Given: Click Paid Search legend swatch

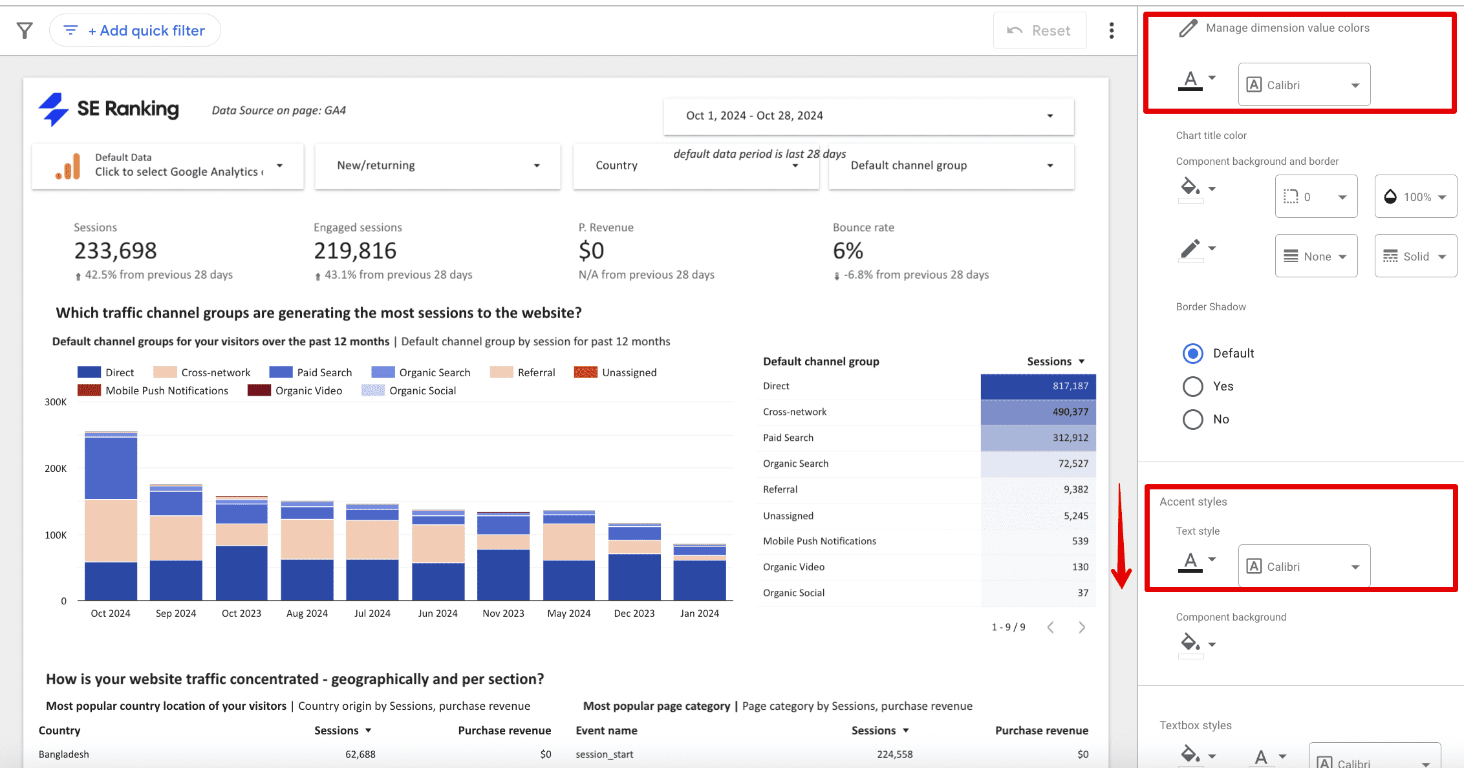Looking at the screenshot, I should pos(281,372).
